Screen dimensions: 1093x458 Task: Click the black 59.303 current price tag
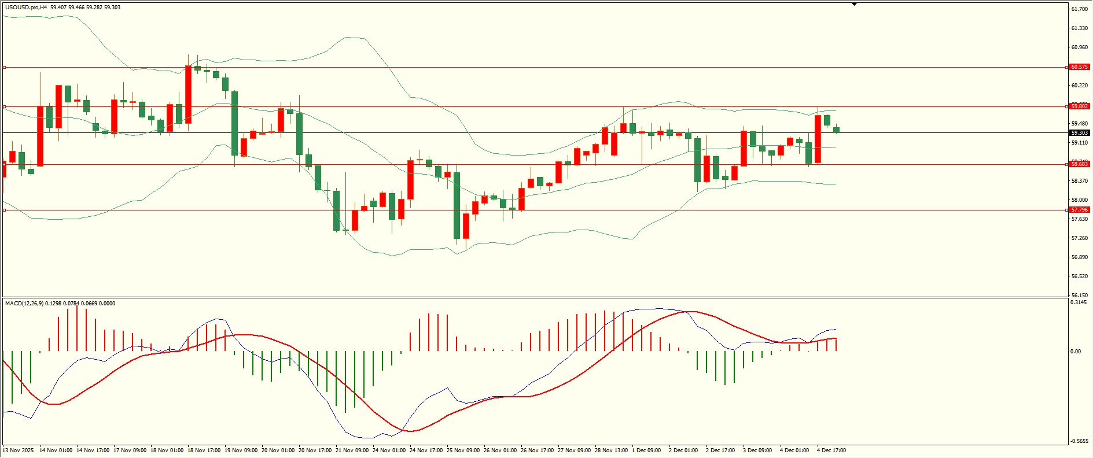[x=1079, y=133]
